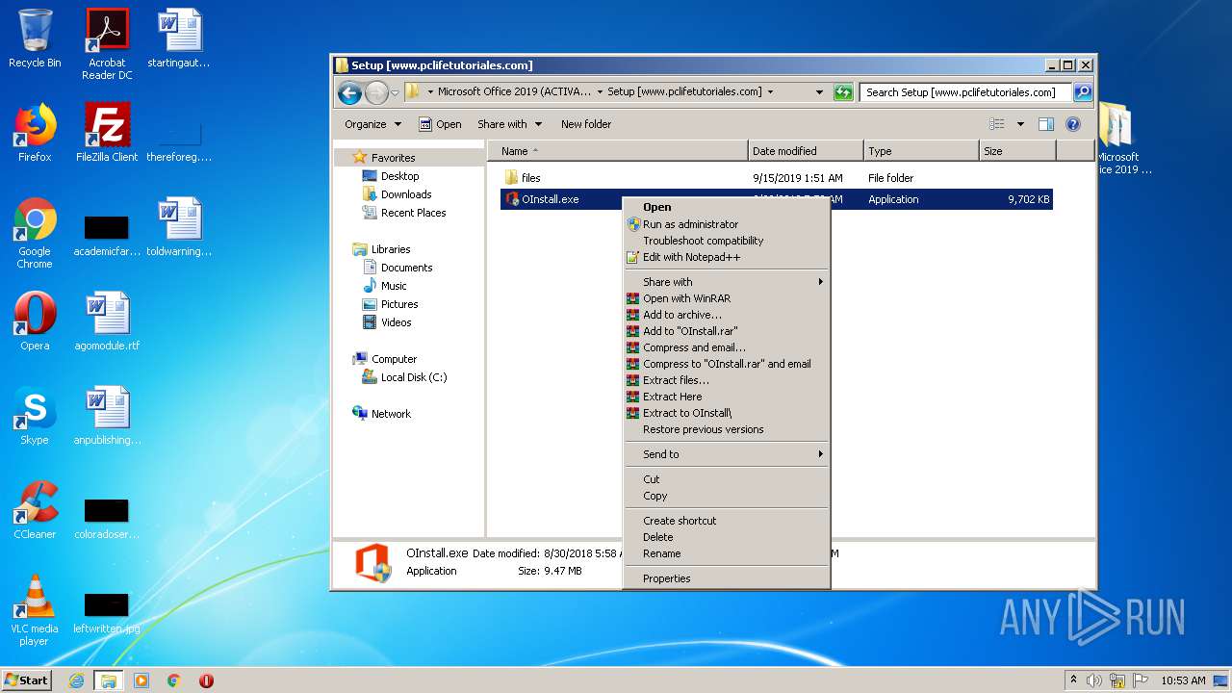Open the Share with toolbar dropdown
The width and height of the screenshot is (1232, 693).
point(510,124)
